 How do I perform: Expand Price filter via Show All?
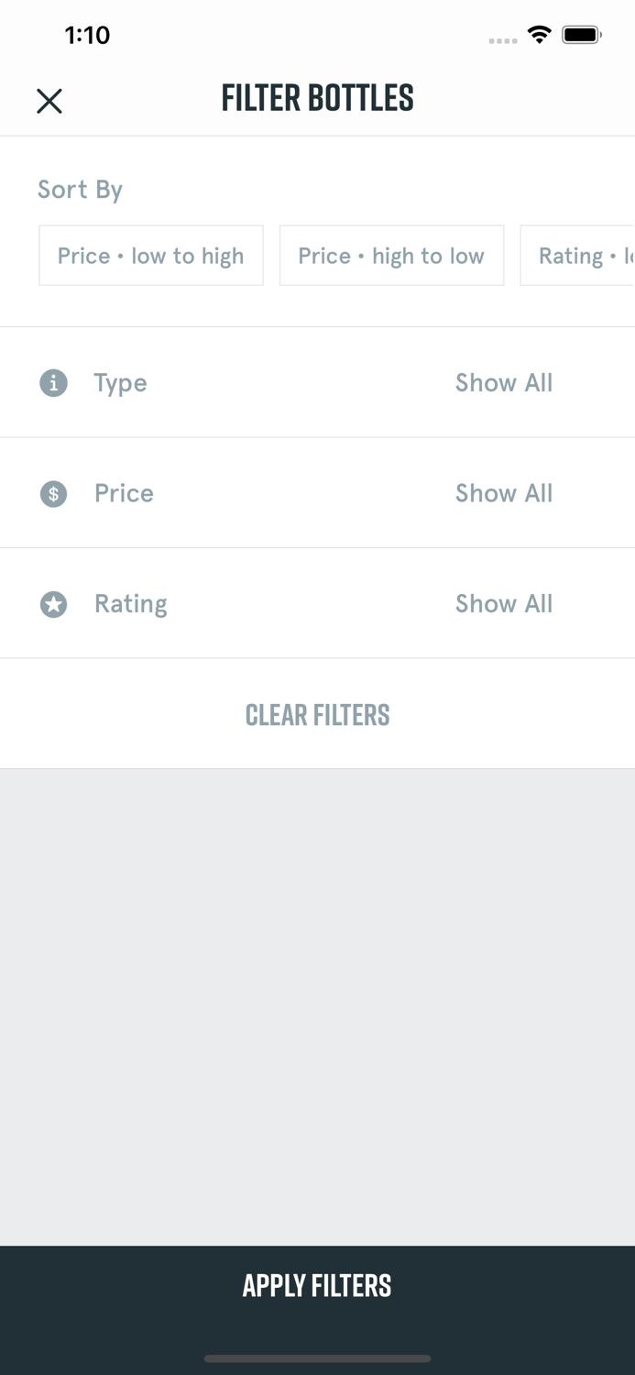click(x=504, y=493)
